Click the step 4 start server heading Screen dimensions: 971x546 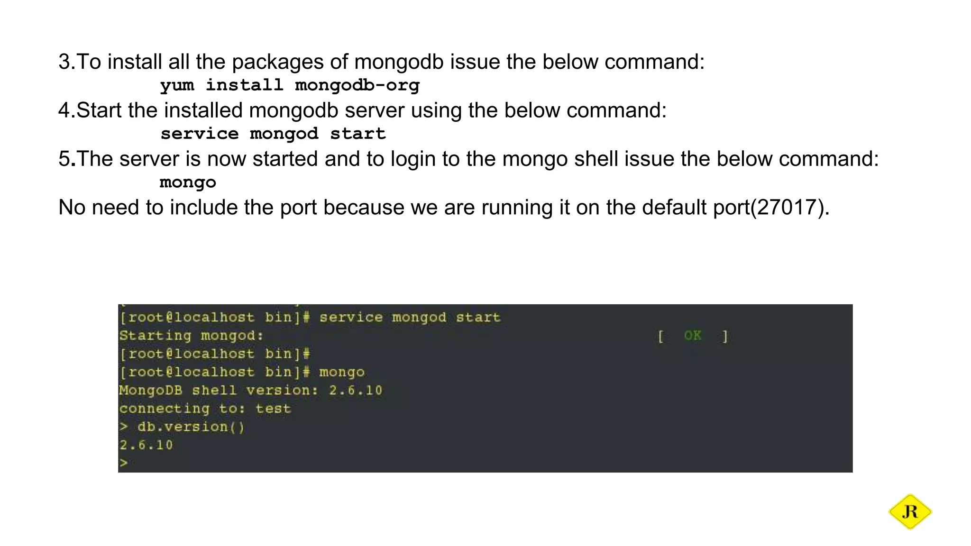click(x=363, y=110)
